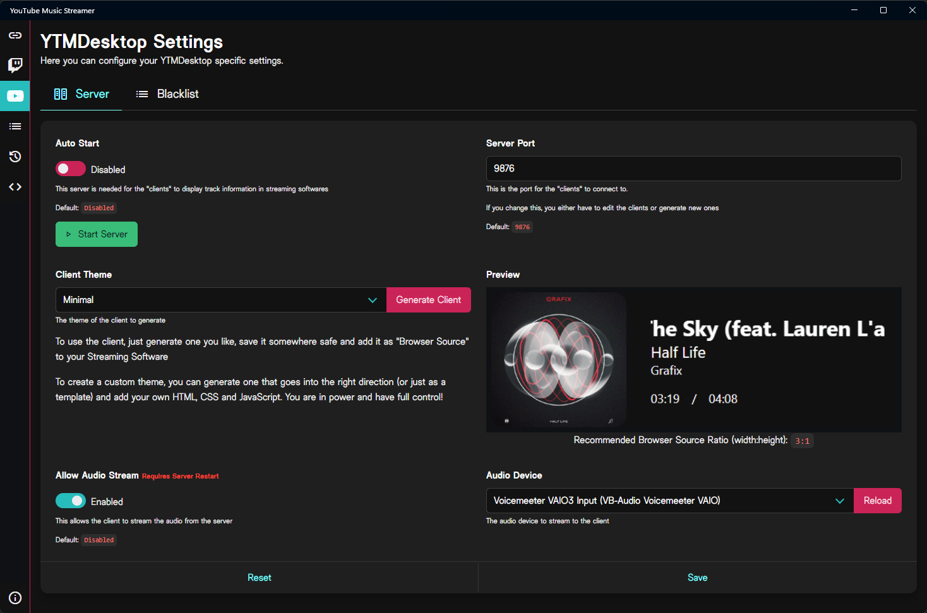This screenshot has height=613, width=927.
Task: Click the 'Half Life' album text
Action: (x=678, y=352)
